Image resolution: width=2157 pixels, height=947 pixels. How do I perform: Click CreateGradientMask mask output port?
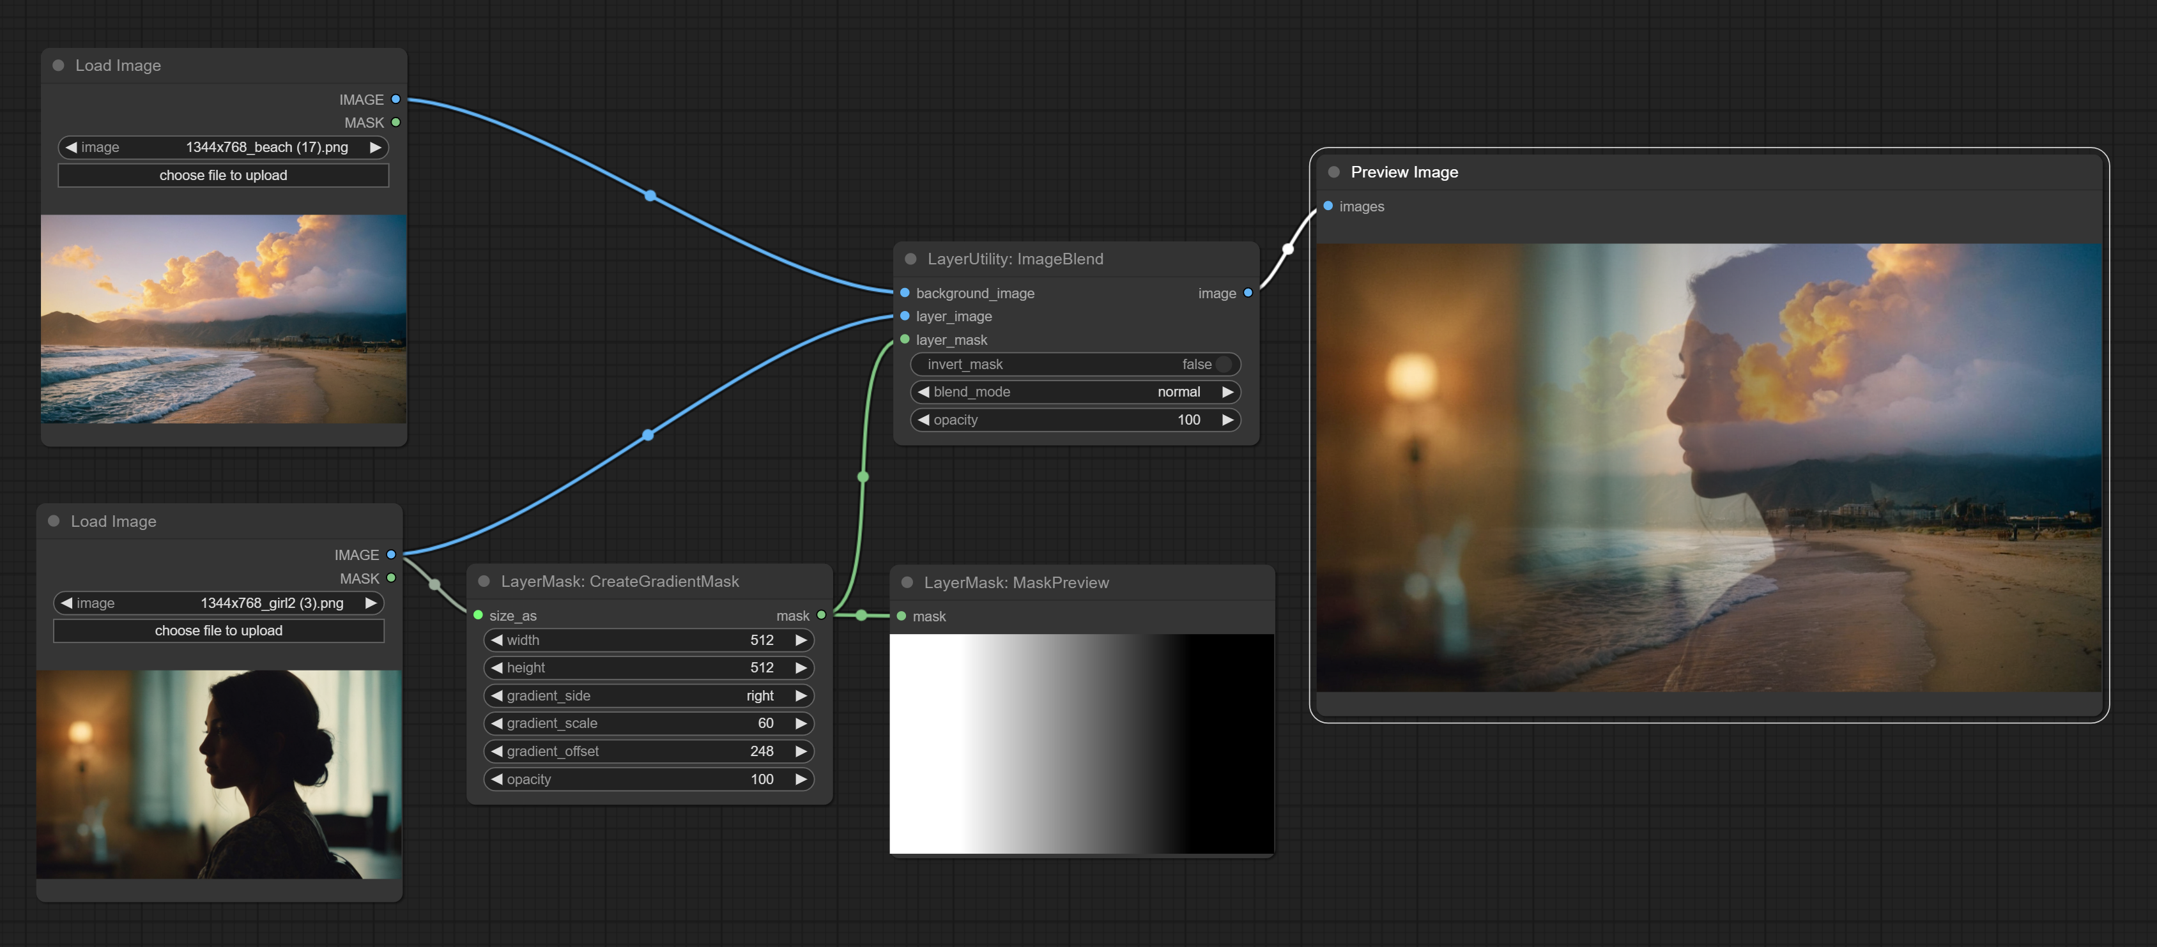[822, 615]
